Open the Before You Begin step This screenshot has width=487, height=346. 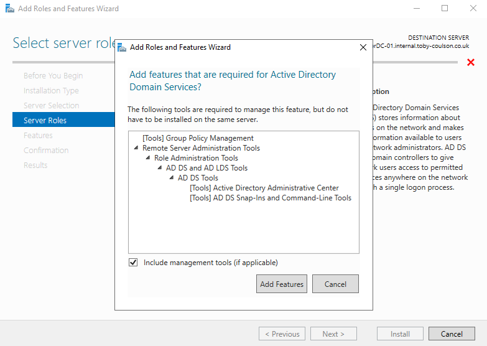coord(53,75)
